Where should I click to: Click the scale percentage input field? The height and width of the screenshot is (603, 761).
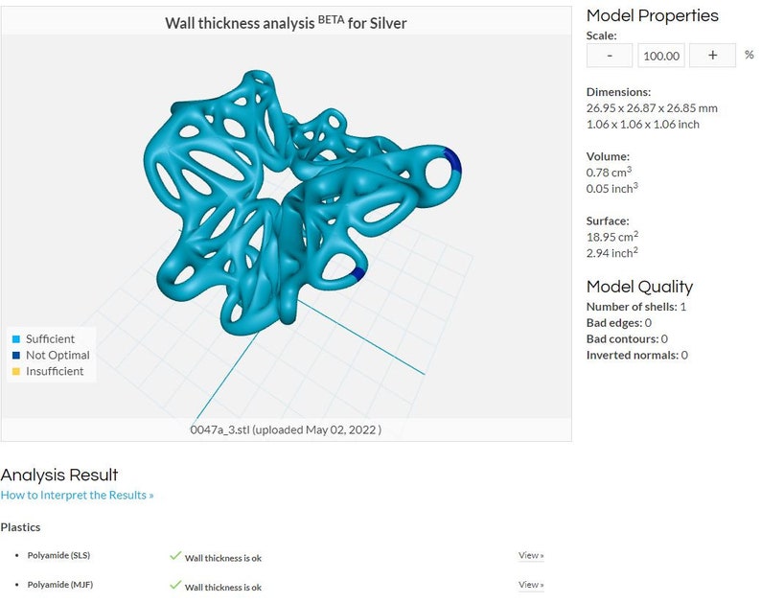[x=661, y=56]
